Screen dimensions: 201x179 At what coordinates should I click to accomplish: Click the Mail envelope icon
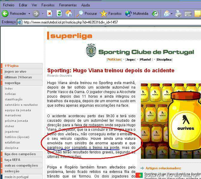click(166, 14)
